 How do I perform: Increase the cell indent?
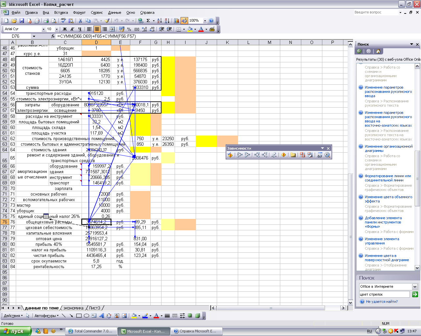click(x=169, y=29)
